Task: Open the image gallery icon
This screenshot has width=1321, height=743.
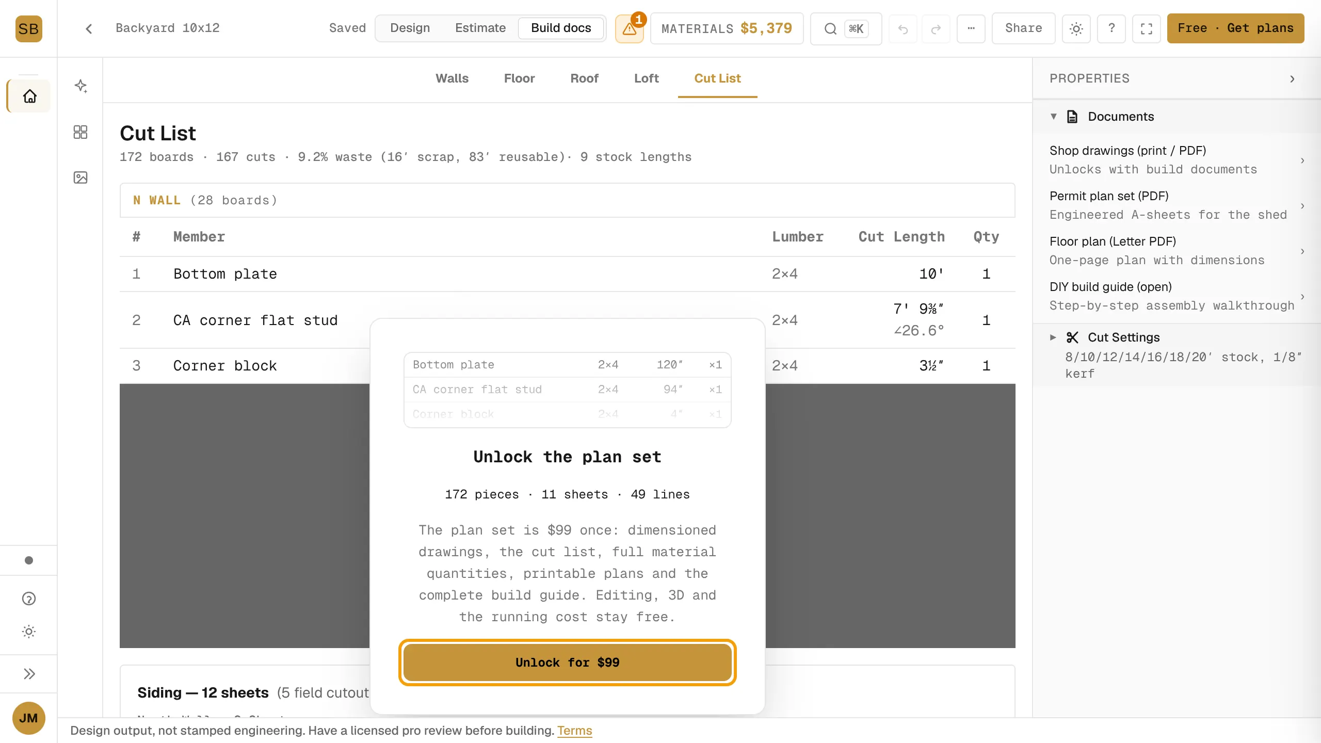Action: [80, 177]
